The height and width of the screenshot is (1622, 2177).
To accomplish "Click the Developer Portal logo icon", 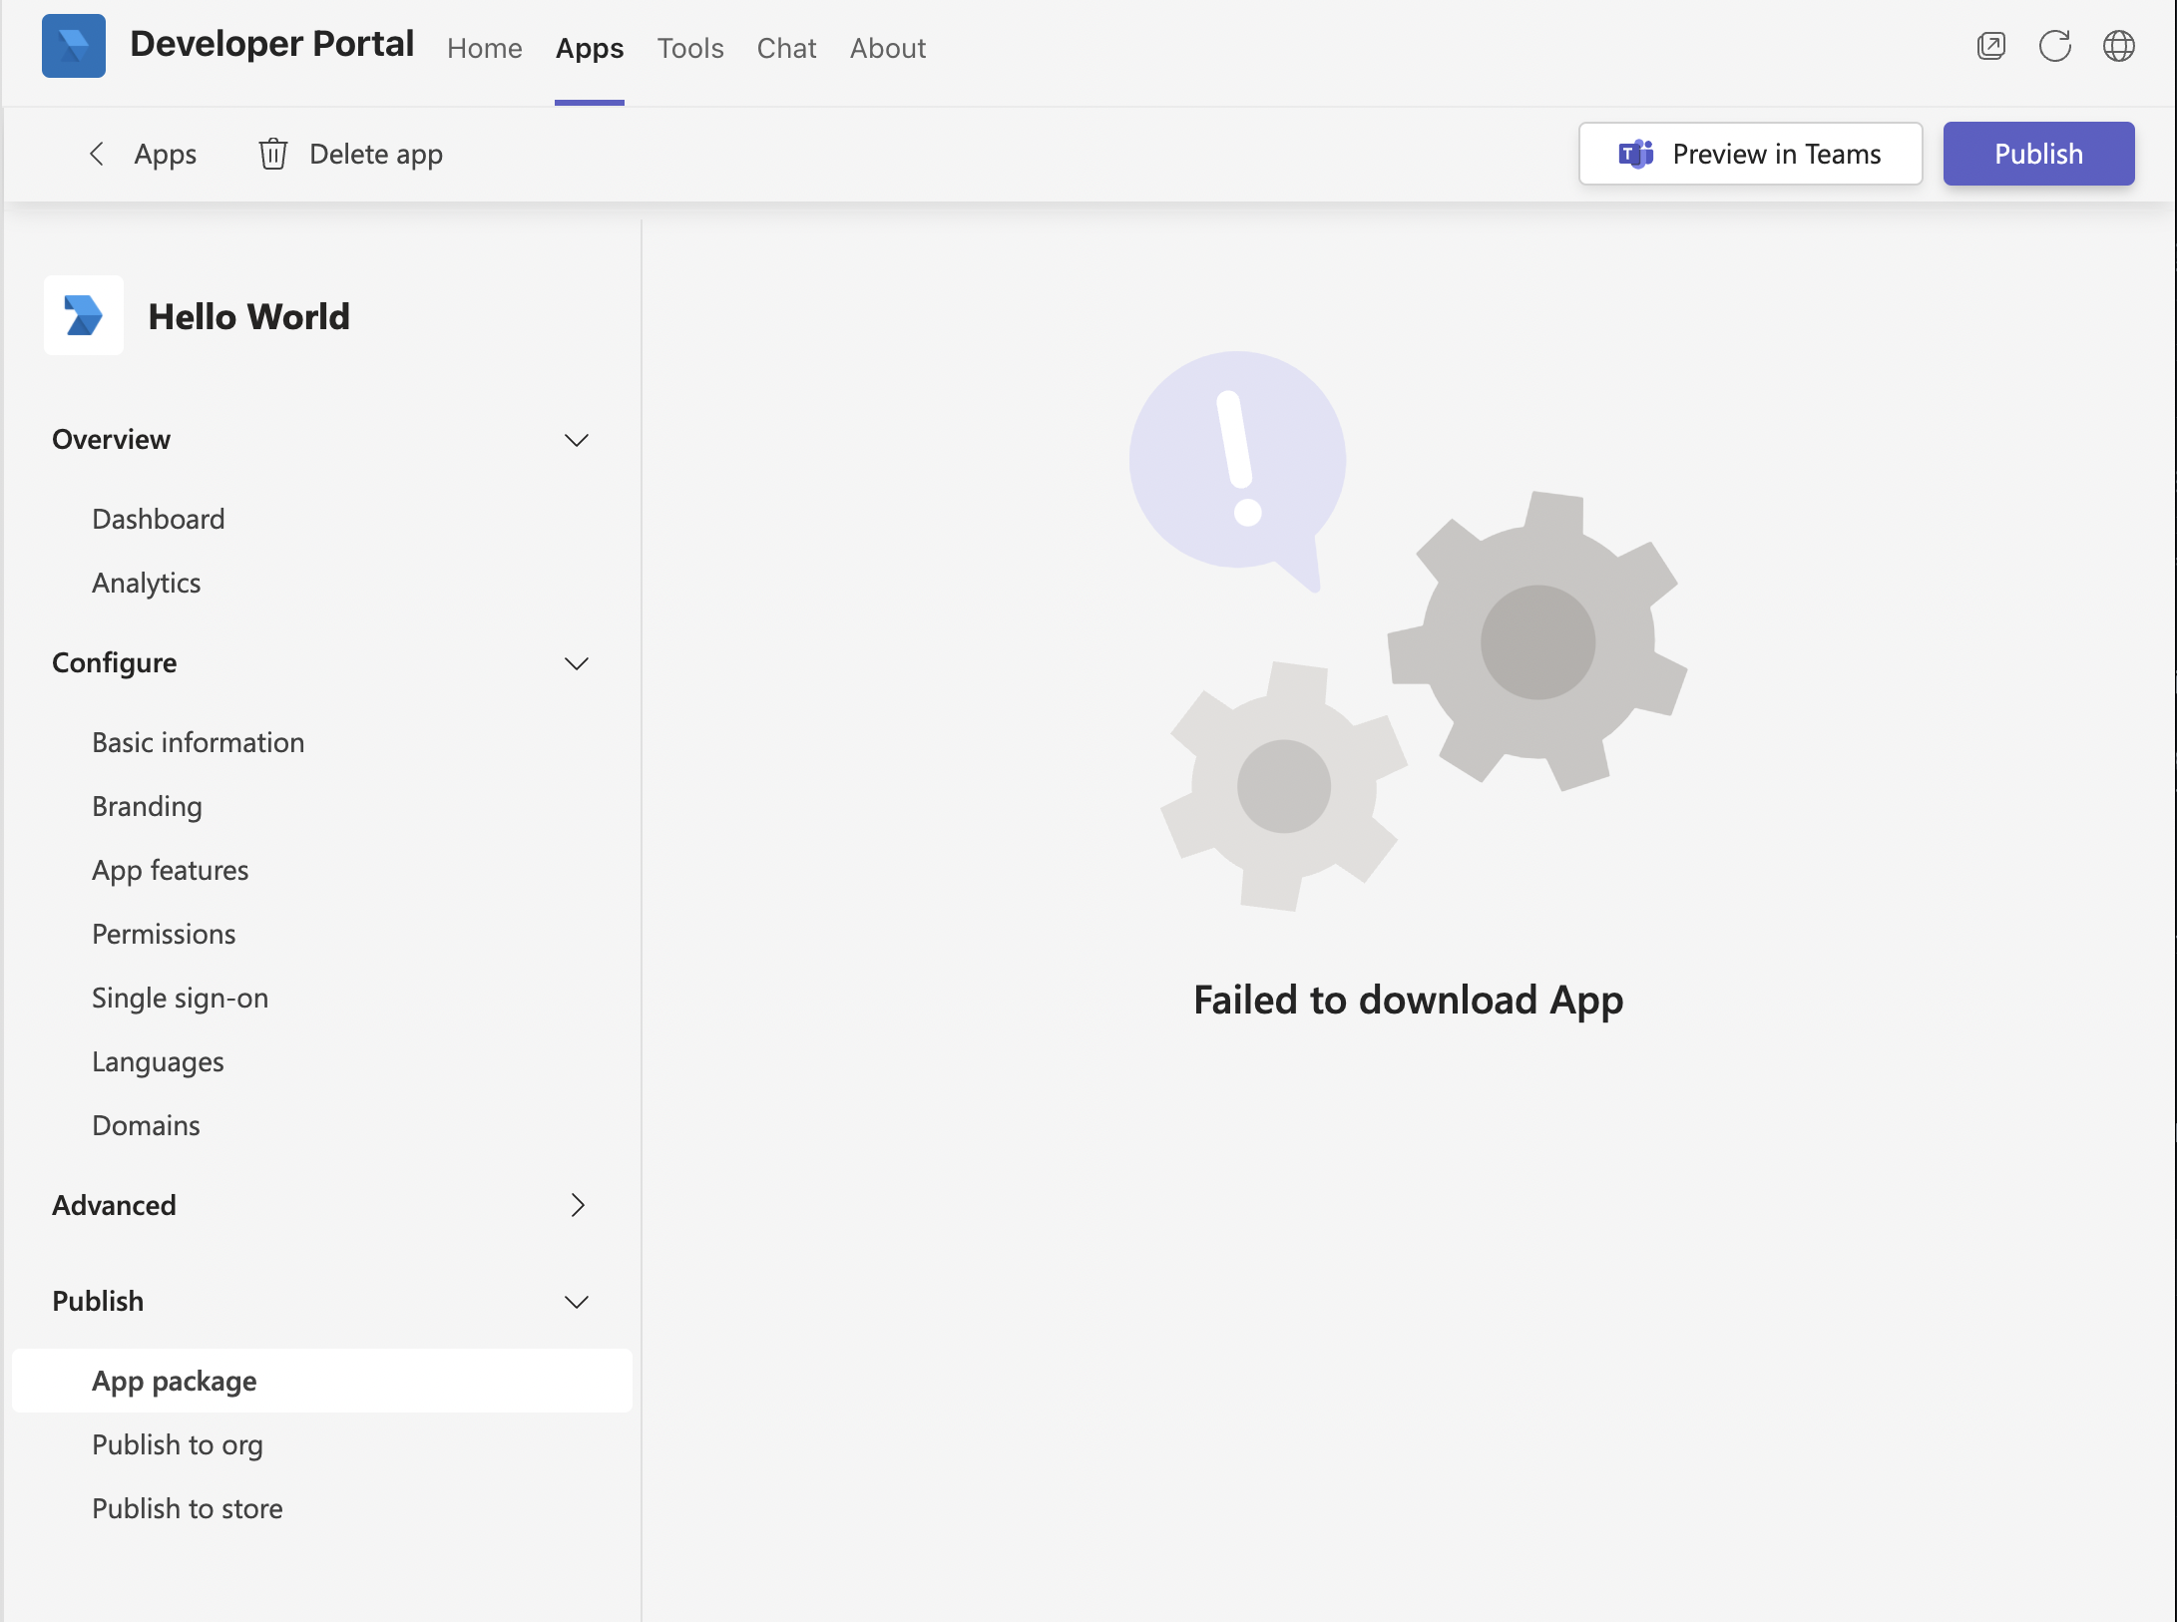I will coord(74,45).
